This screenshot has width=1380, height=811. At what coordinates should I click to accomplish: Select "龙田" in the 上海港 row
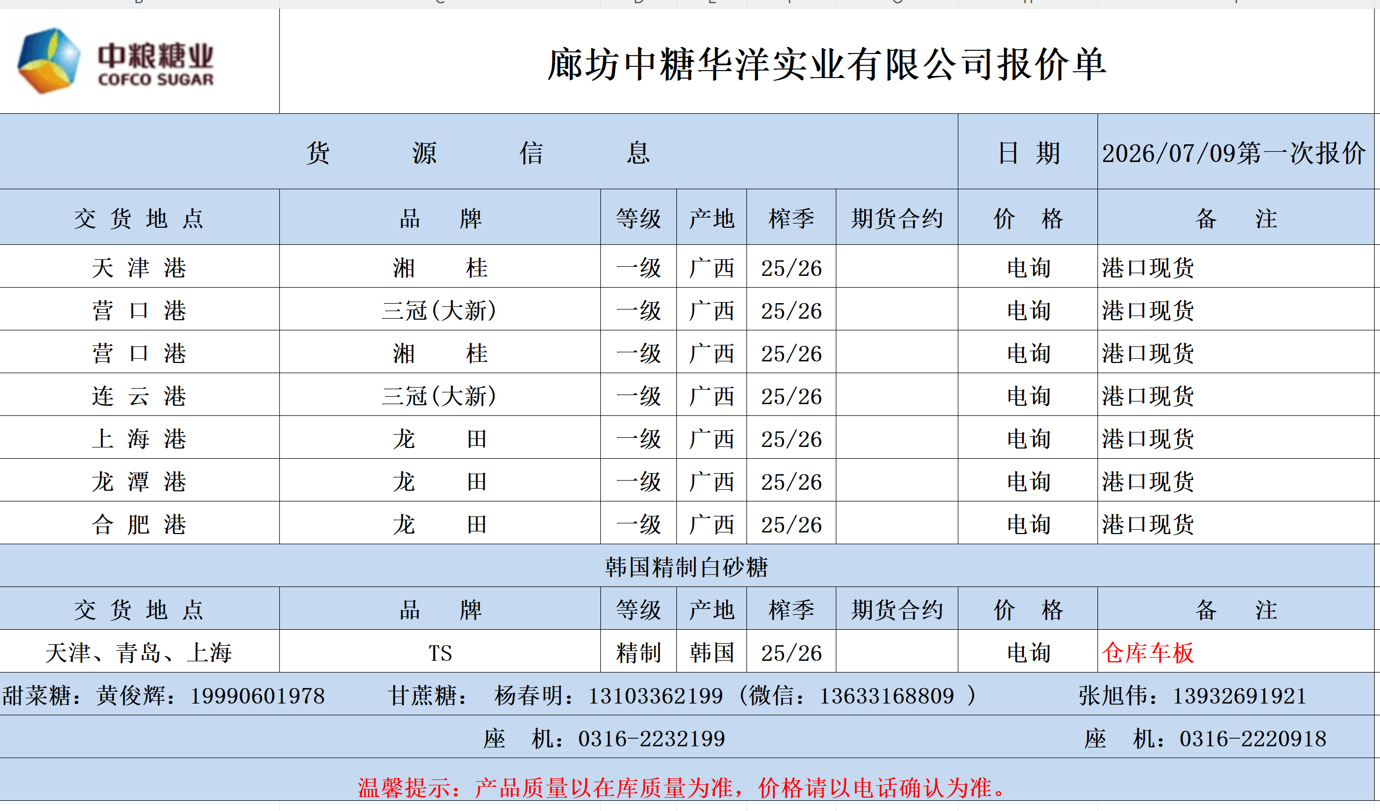pos(440,438)
